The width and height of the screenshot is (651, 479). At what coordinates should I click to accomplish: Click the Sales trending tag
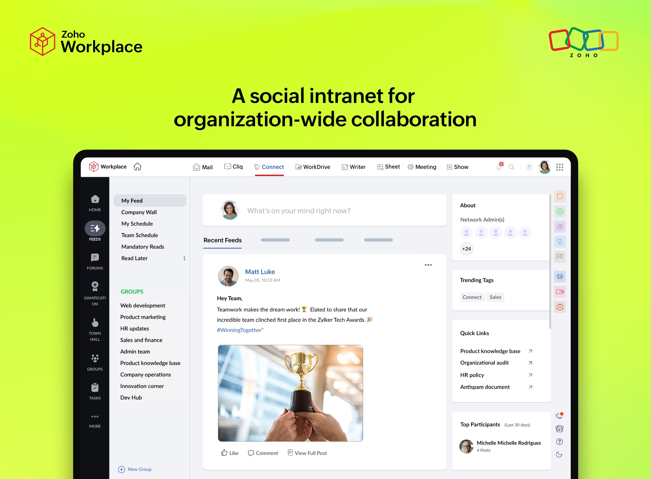pos(495,297)
